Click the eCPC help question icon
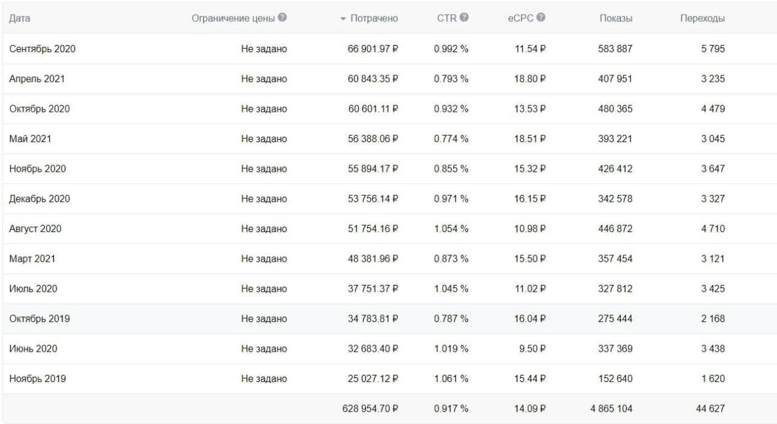 [x=541, y=18]
